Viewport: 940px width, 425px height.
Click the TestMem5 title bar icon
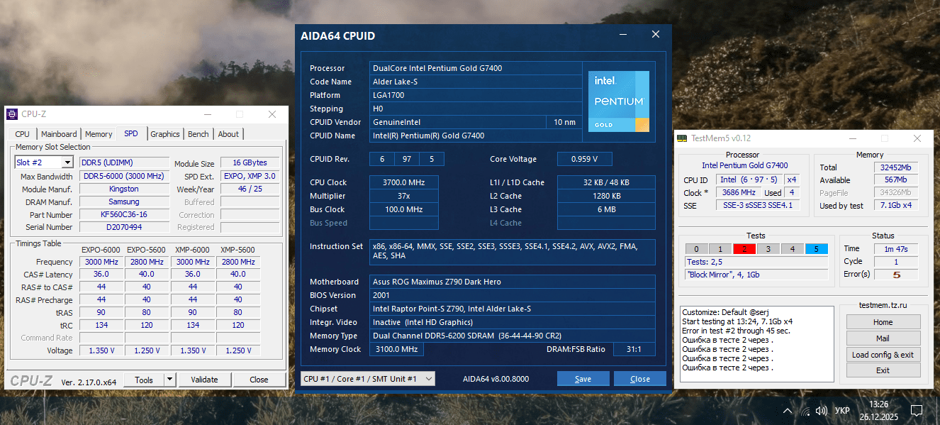682,138
